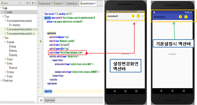197x105 pixels.
Task: Open the project panel gear settings icon
Action: coord(33,3)
